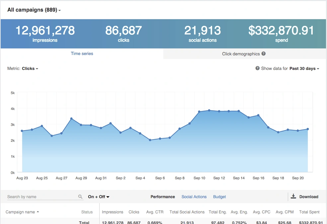Switch to the Click demographics tab
This screenshot has height=224, width=327.
241,54
